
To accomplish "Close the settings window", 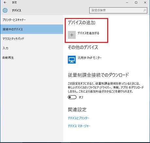I will click(145, 3).
